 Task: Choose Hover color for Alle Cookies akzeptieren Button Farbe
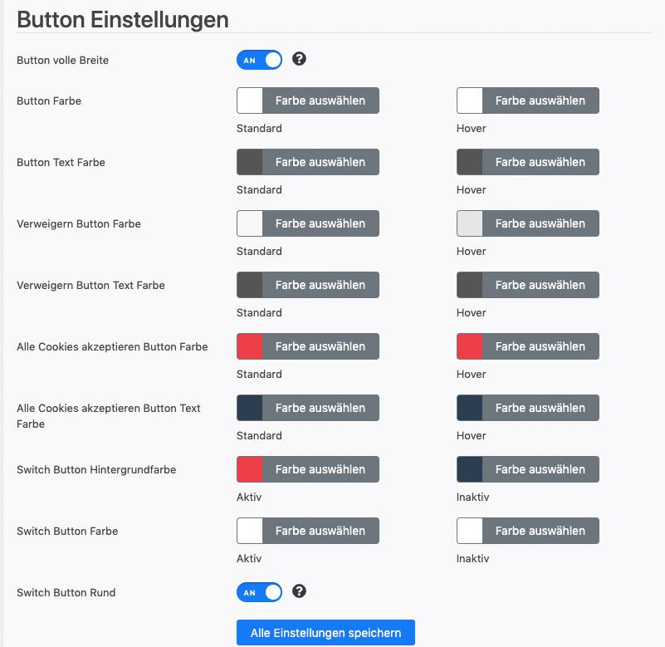click(x=527, y=346)
